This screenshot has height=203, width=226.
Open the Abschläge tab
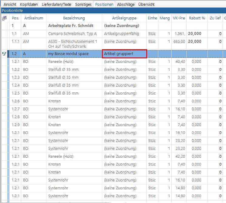(126, 5)
